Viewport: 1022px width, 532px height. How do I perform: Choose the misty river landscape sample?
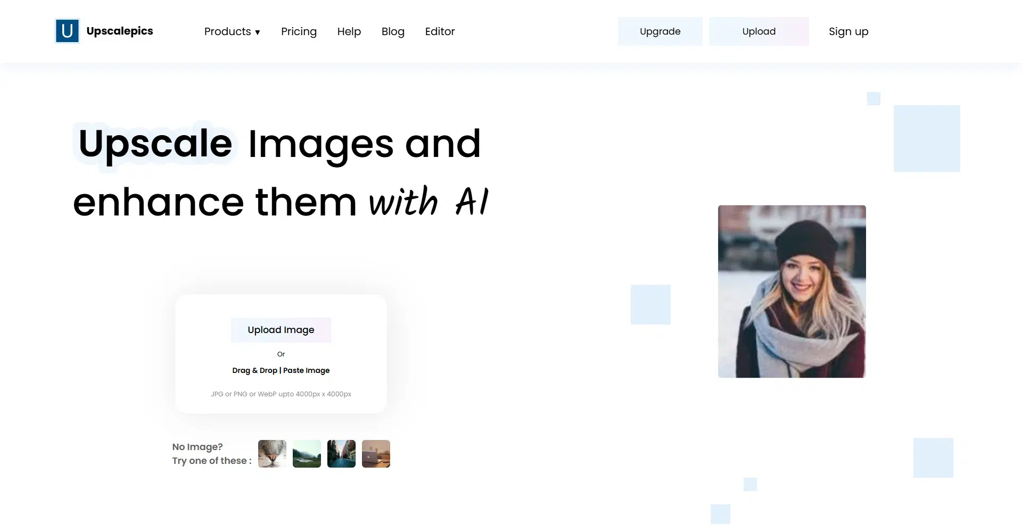click(307, 454)
